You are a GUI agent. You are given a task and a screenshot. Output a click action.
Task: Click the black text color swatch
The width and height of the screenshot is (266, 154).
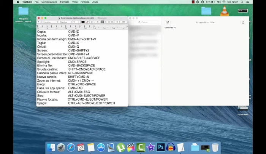pos(83,22)
